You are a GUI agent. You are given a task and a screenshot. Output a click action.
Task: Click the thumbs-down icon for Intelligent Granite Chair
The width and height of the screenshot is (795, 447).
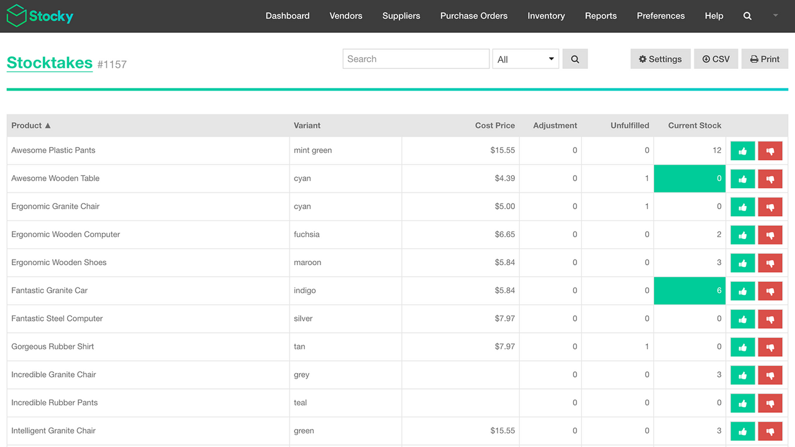click(770, 431)
